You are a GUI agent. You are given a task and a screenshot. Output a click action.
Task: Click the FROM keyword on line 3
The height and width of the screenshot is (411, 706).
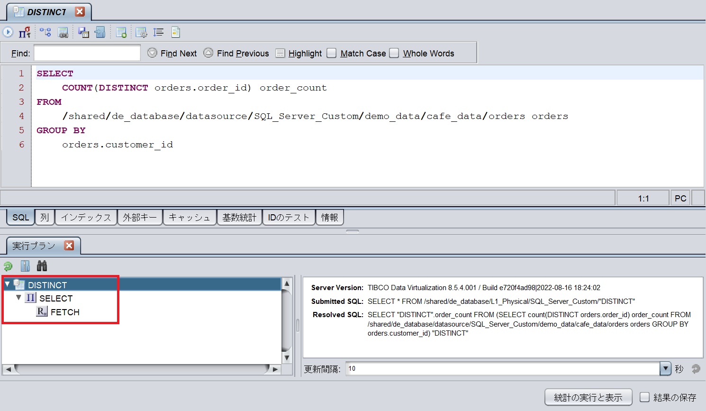tap(49, 102)
